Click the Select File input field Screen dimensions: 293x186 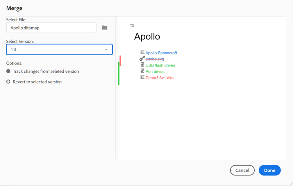tap(51, 28)
